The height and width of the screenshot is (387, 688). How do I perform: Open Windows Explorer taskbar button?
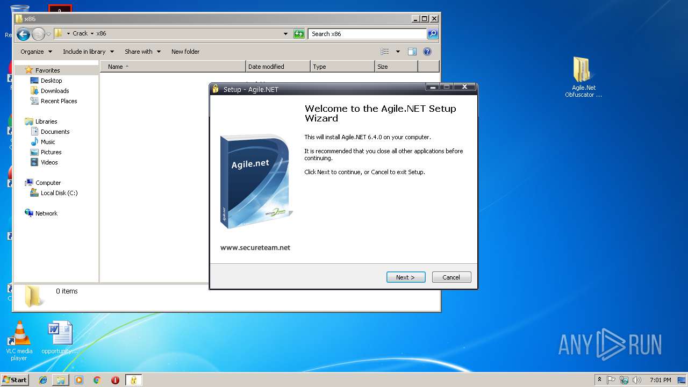pyautogui.click(x=61, y=380)
